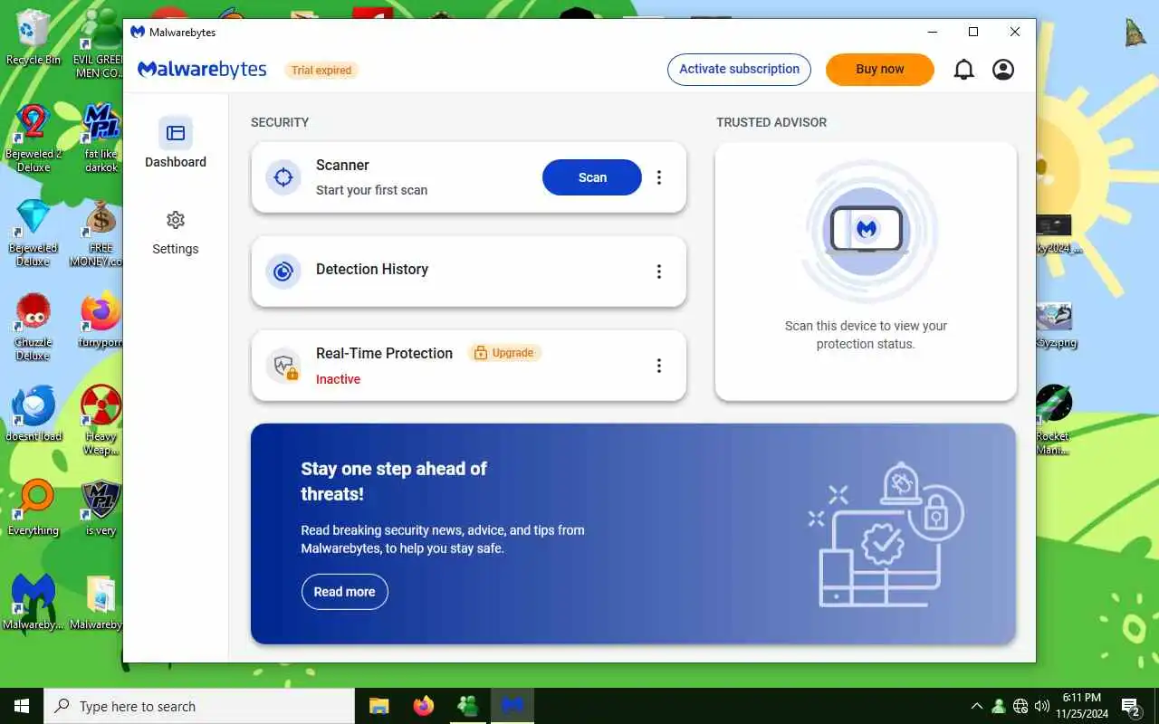This screenshot has width=1159, height=724.
Task: Select the Rocket Mania desktop icon
Action: [1054, 420]
